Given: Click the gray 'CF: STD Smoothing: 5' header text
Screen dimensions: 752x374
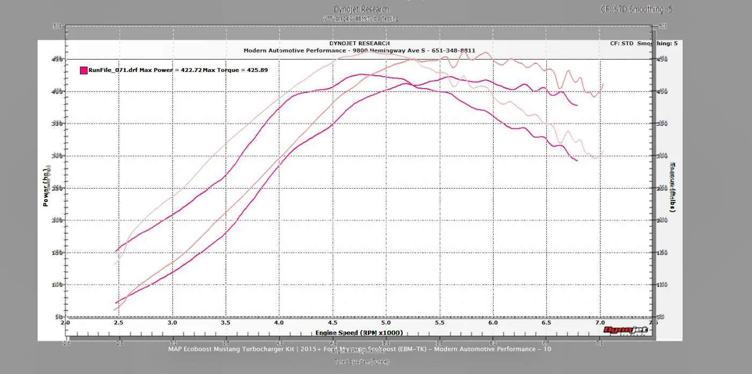Looking at the screenshot, I should [637, 9].
